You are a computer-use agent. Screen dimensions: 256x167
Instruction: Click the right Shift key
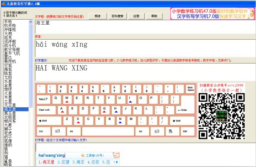coord(182,121)
